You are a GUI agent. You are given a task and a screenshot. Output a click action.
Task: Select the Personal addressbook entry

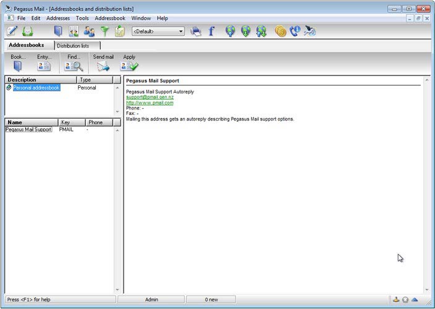click(37, 88)
